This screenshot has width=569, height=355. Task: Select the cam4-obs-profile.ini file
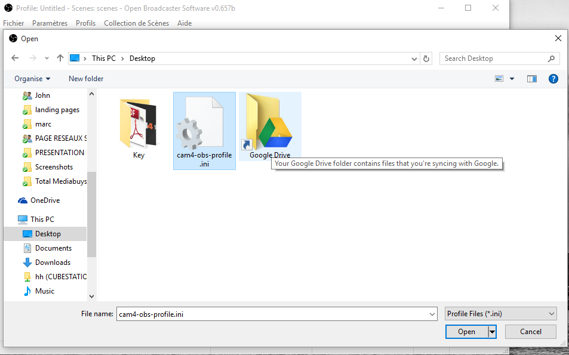point(204,130)
